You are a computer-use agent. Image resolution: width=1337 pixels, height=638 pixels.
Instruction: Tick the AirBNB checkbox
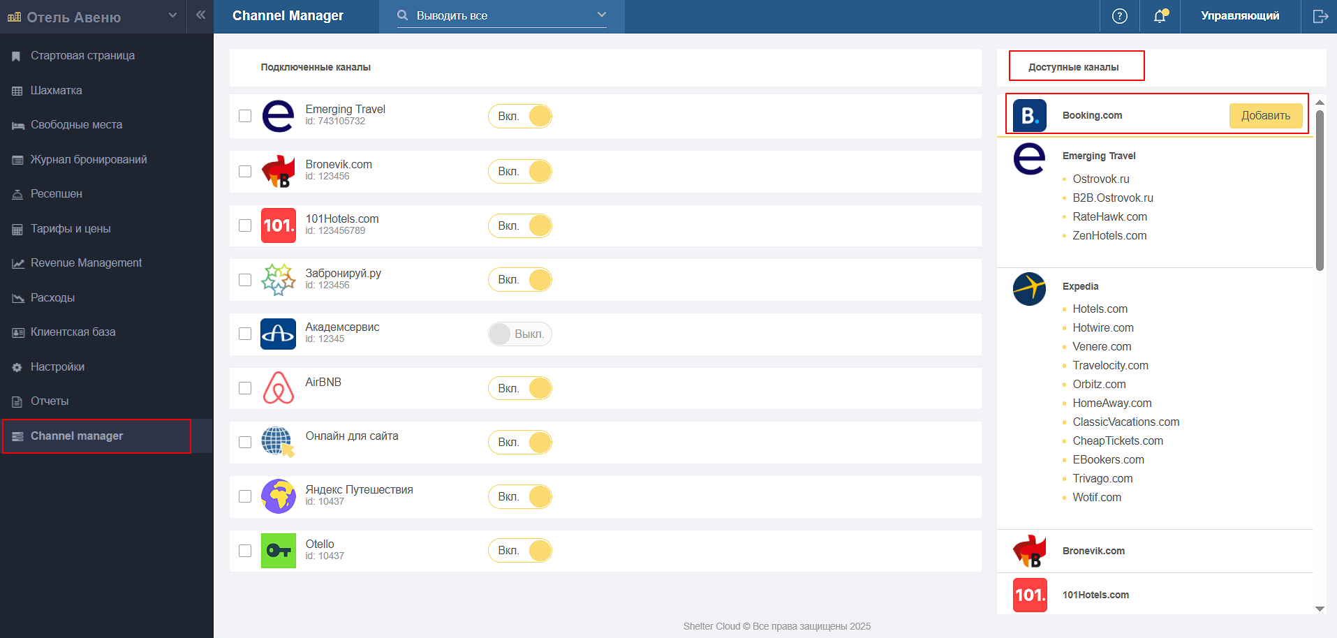click(x=245, y=388)
